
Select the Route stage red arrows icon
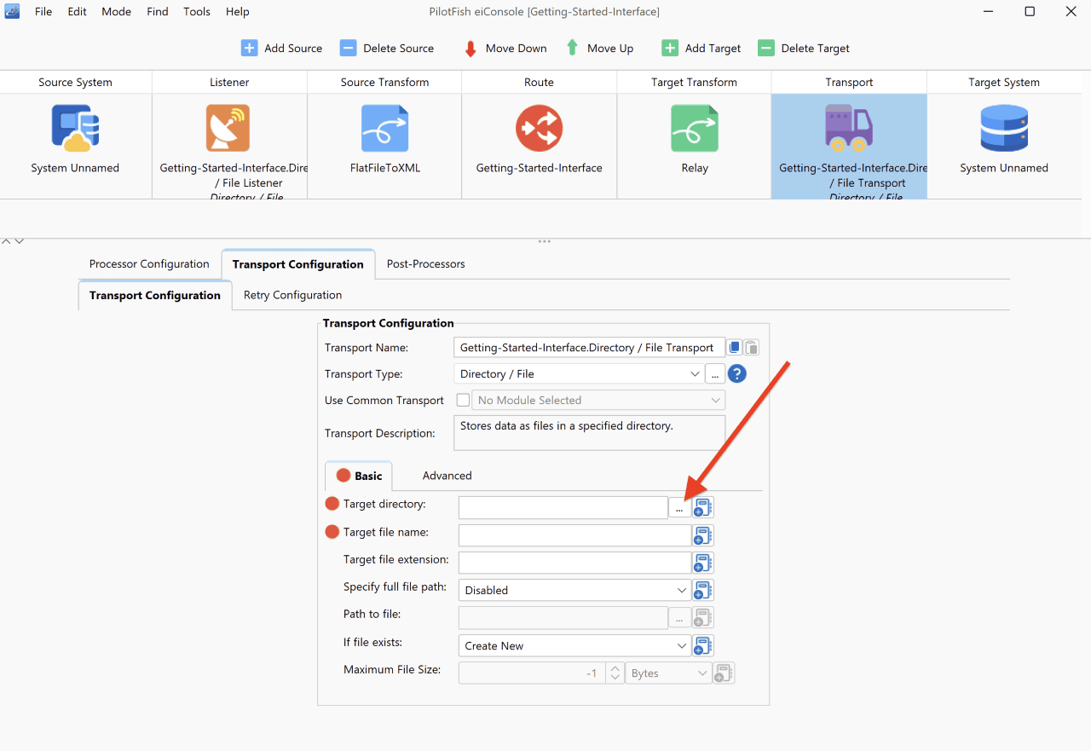[x=539, y=128]
